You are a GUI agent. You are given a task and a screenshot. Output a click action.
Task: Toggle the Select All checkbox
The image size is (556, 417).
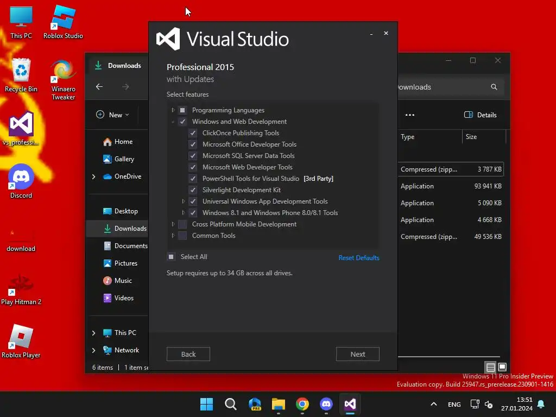pyautogui.click(x=171, y=257)
